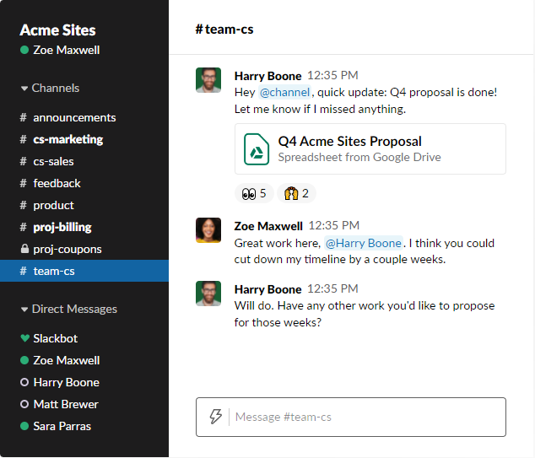The image size is (535, 458).
Task: Click timestamp on Harry's first message
Action: coord(332,75)
